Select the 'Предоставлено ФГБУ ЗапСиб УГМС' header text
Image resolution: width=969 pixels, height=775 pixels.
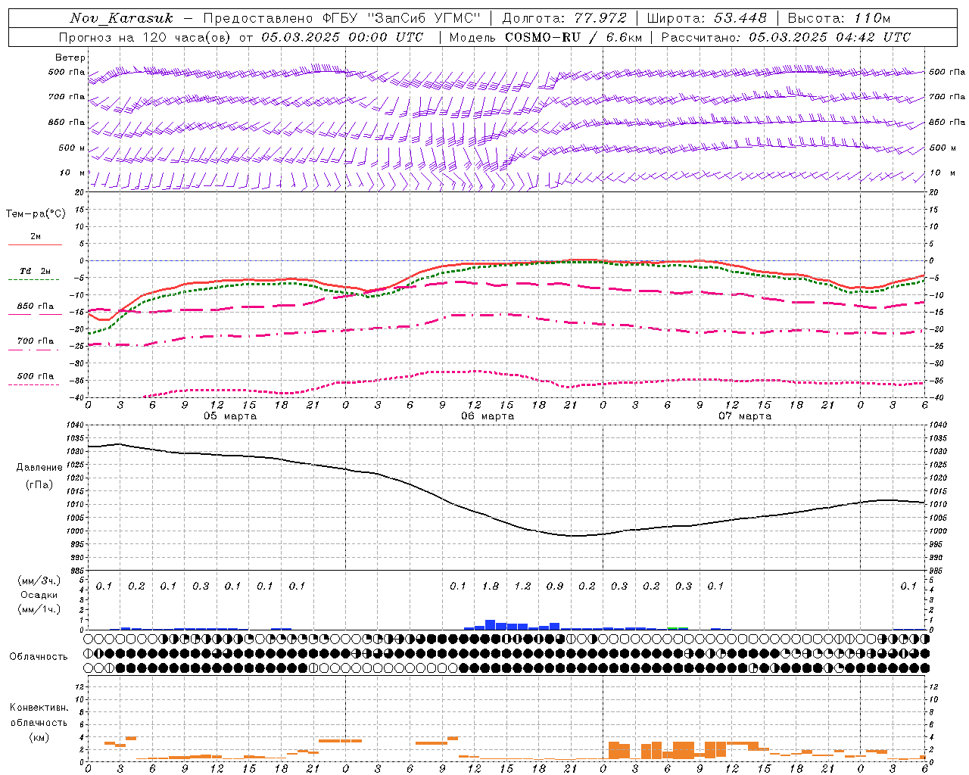[x=342, y=18]
